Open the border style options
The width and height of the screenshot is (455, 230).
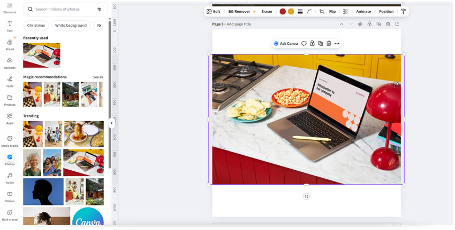click(300, 12)
